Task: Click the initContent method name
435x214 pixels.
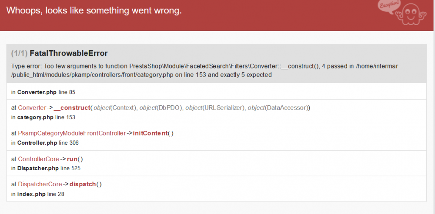Action: coord(150,133)
